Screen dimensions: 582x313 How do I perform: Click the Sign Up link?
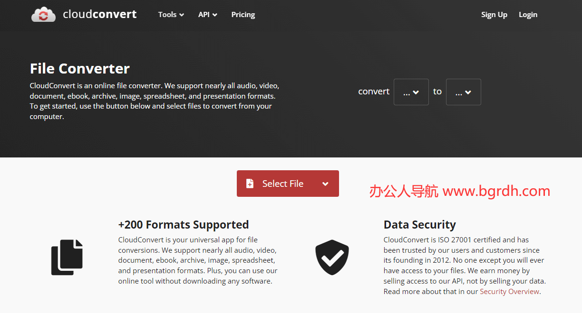tap(494, 15)
